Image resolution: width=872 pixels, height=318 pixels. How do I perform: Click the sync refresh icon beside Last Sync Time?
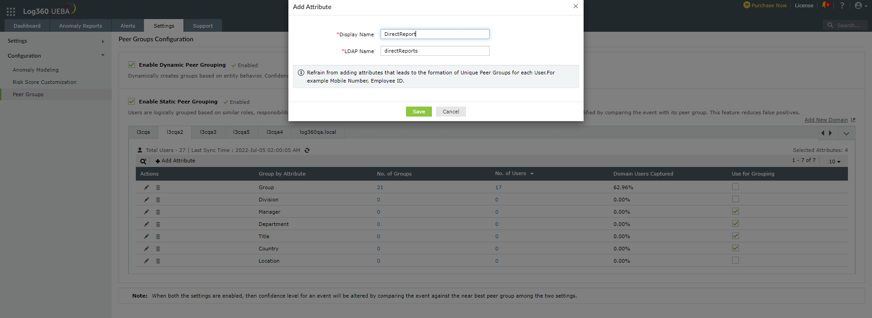[x=307, y=151]
